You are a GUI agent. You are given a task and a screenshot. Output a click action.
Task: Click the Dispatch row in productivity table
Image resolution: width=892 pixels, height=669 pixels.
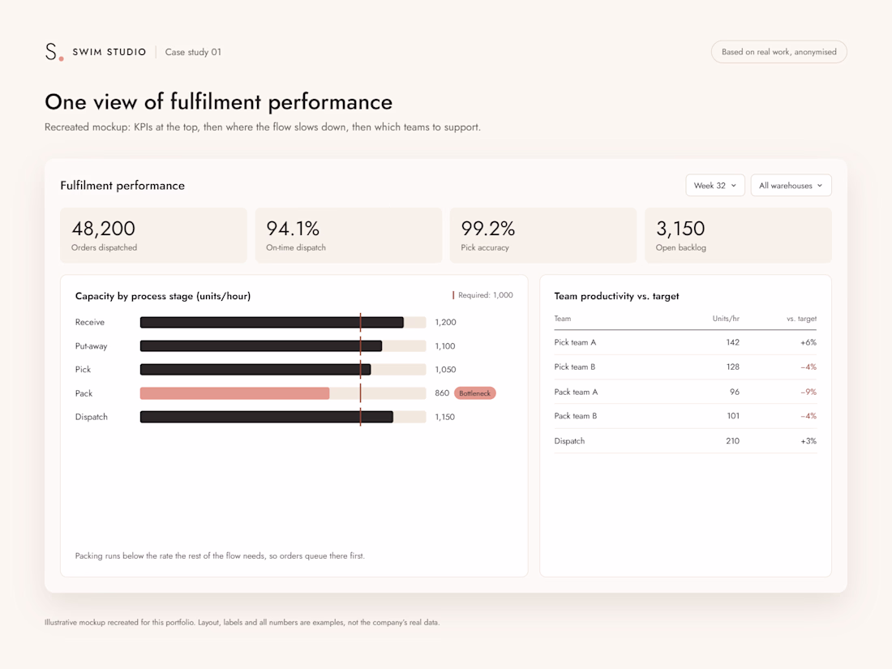point(685,441)
